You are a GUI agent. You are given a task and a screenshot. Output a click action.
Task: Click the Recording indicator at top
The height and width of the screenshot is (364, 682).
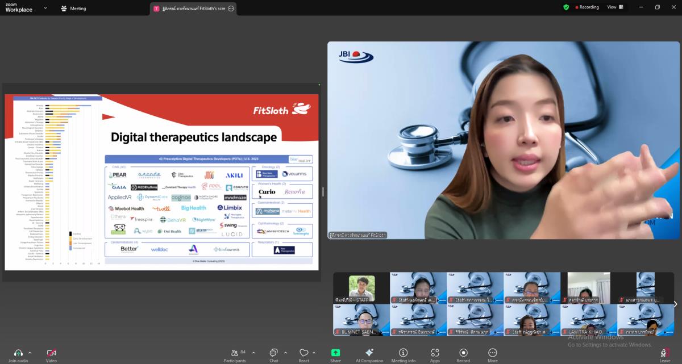[x=587, y=7]
